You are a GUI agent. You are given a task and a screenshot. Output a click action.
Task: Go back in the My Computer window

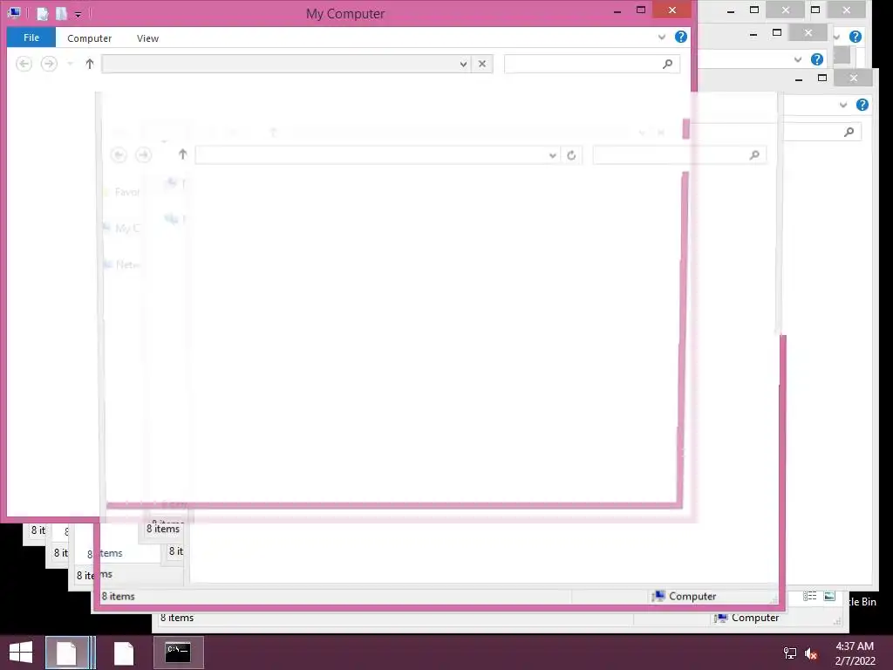[x=24, y=64]
